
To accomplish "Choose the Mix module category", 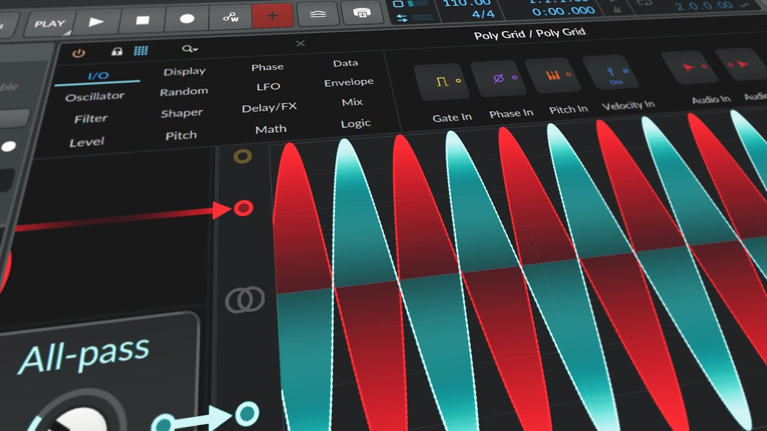I will [352, 102].
